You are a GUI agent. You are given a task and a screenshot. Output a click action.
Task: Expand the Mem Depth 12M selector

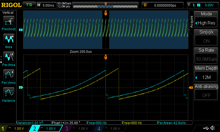point(206,77)
